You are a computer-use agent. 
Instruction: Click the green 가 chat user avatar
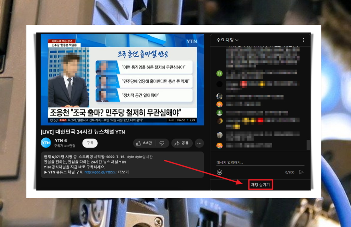tap(220, 74)
